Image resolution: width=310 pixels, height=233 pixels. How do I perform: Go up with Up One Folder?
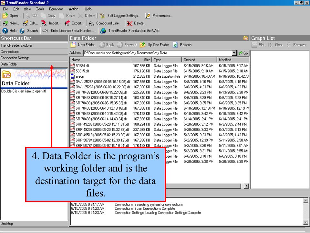(154, 45)
